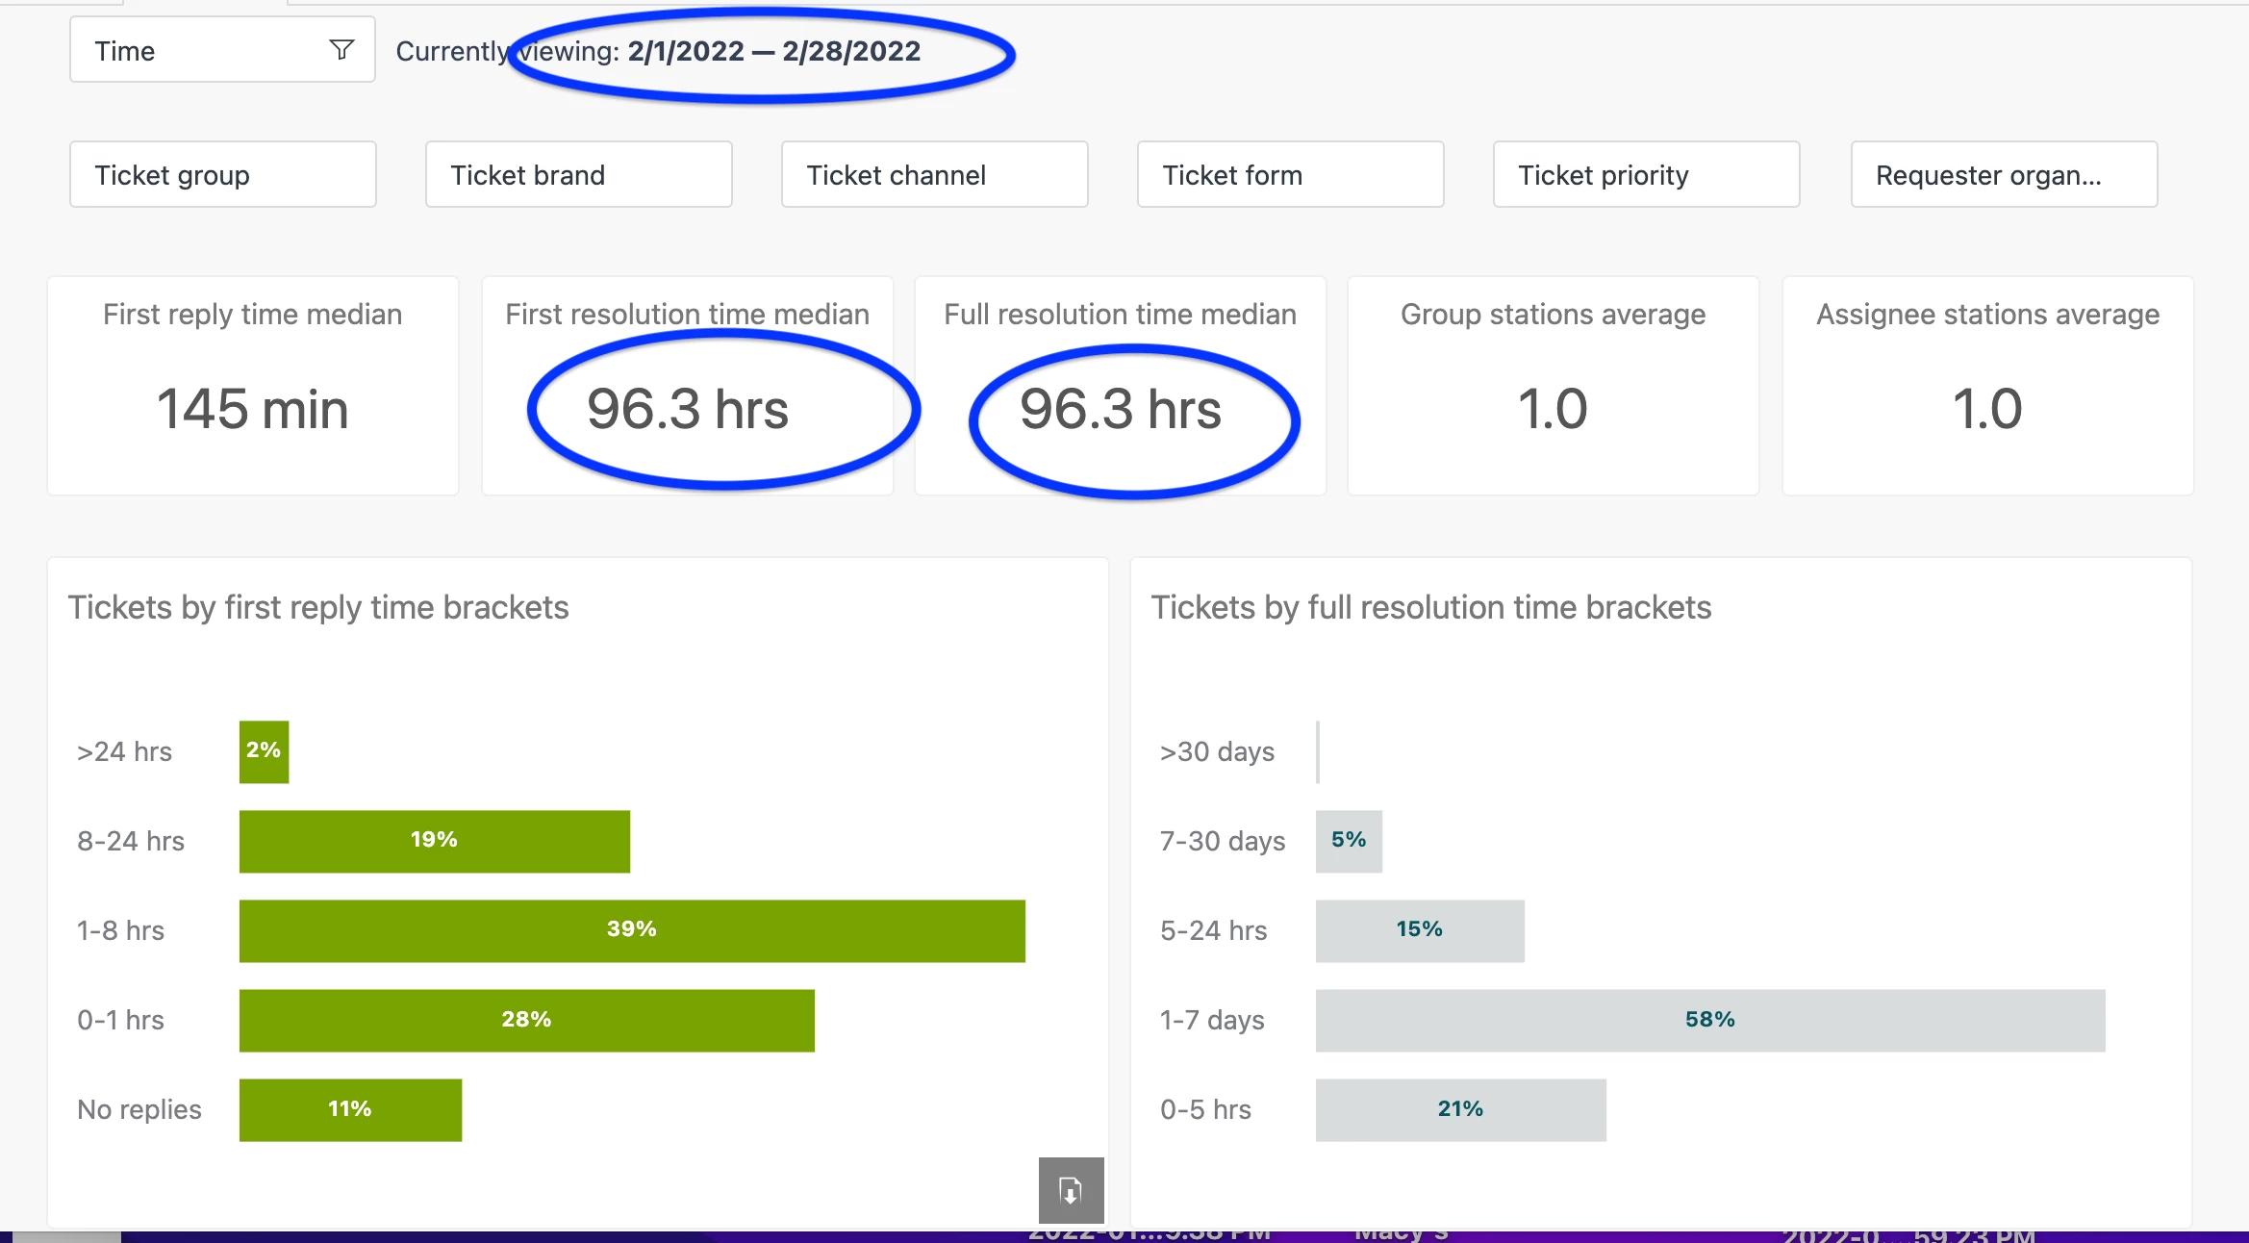This screenshot has width=2249, height=1243.
Task: Click the Full resolution time median value
Action: (1121, 409)
